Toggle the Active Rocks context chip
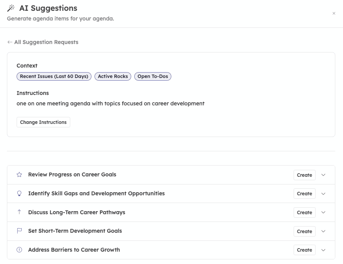The width and height of the screenshot is (343, 264). 113,76
